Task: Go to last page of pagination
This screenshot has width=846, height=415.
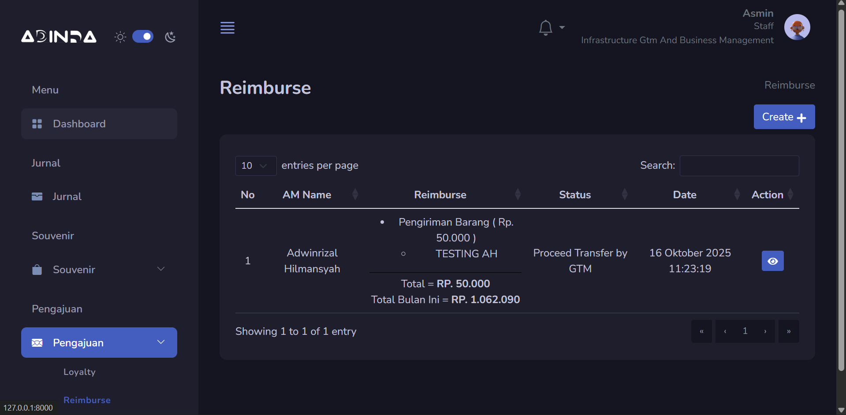Action: 788,331
